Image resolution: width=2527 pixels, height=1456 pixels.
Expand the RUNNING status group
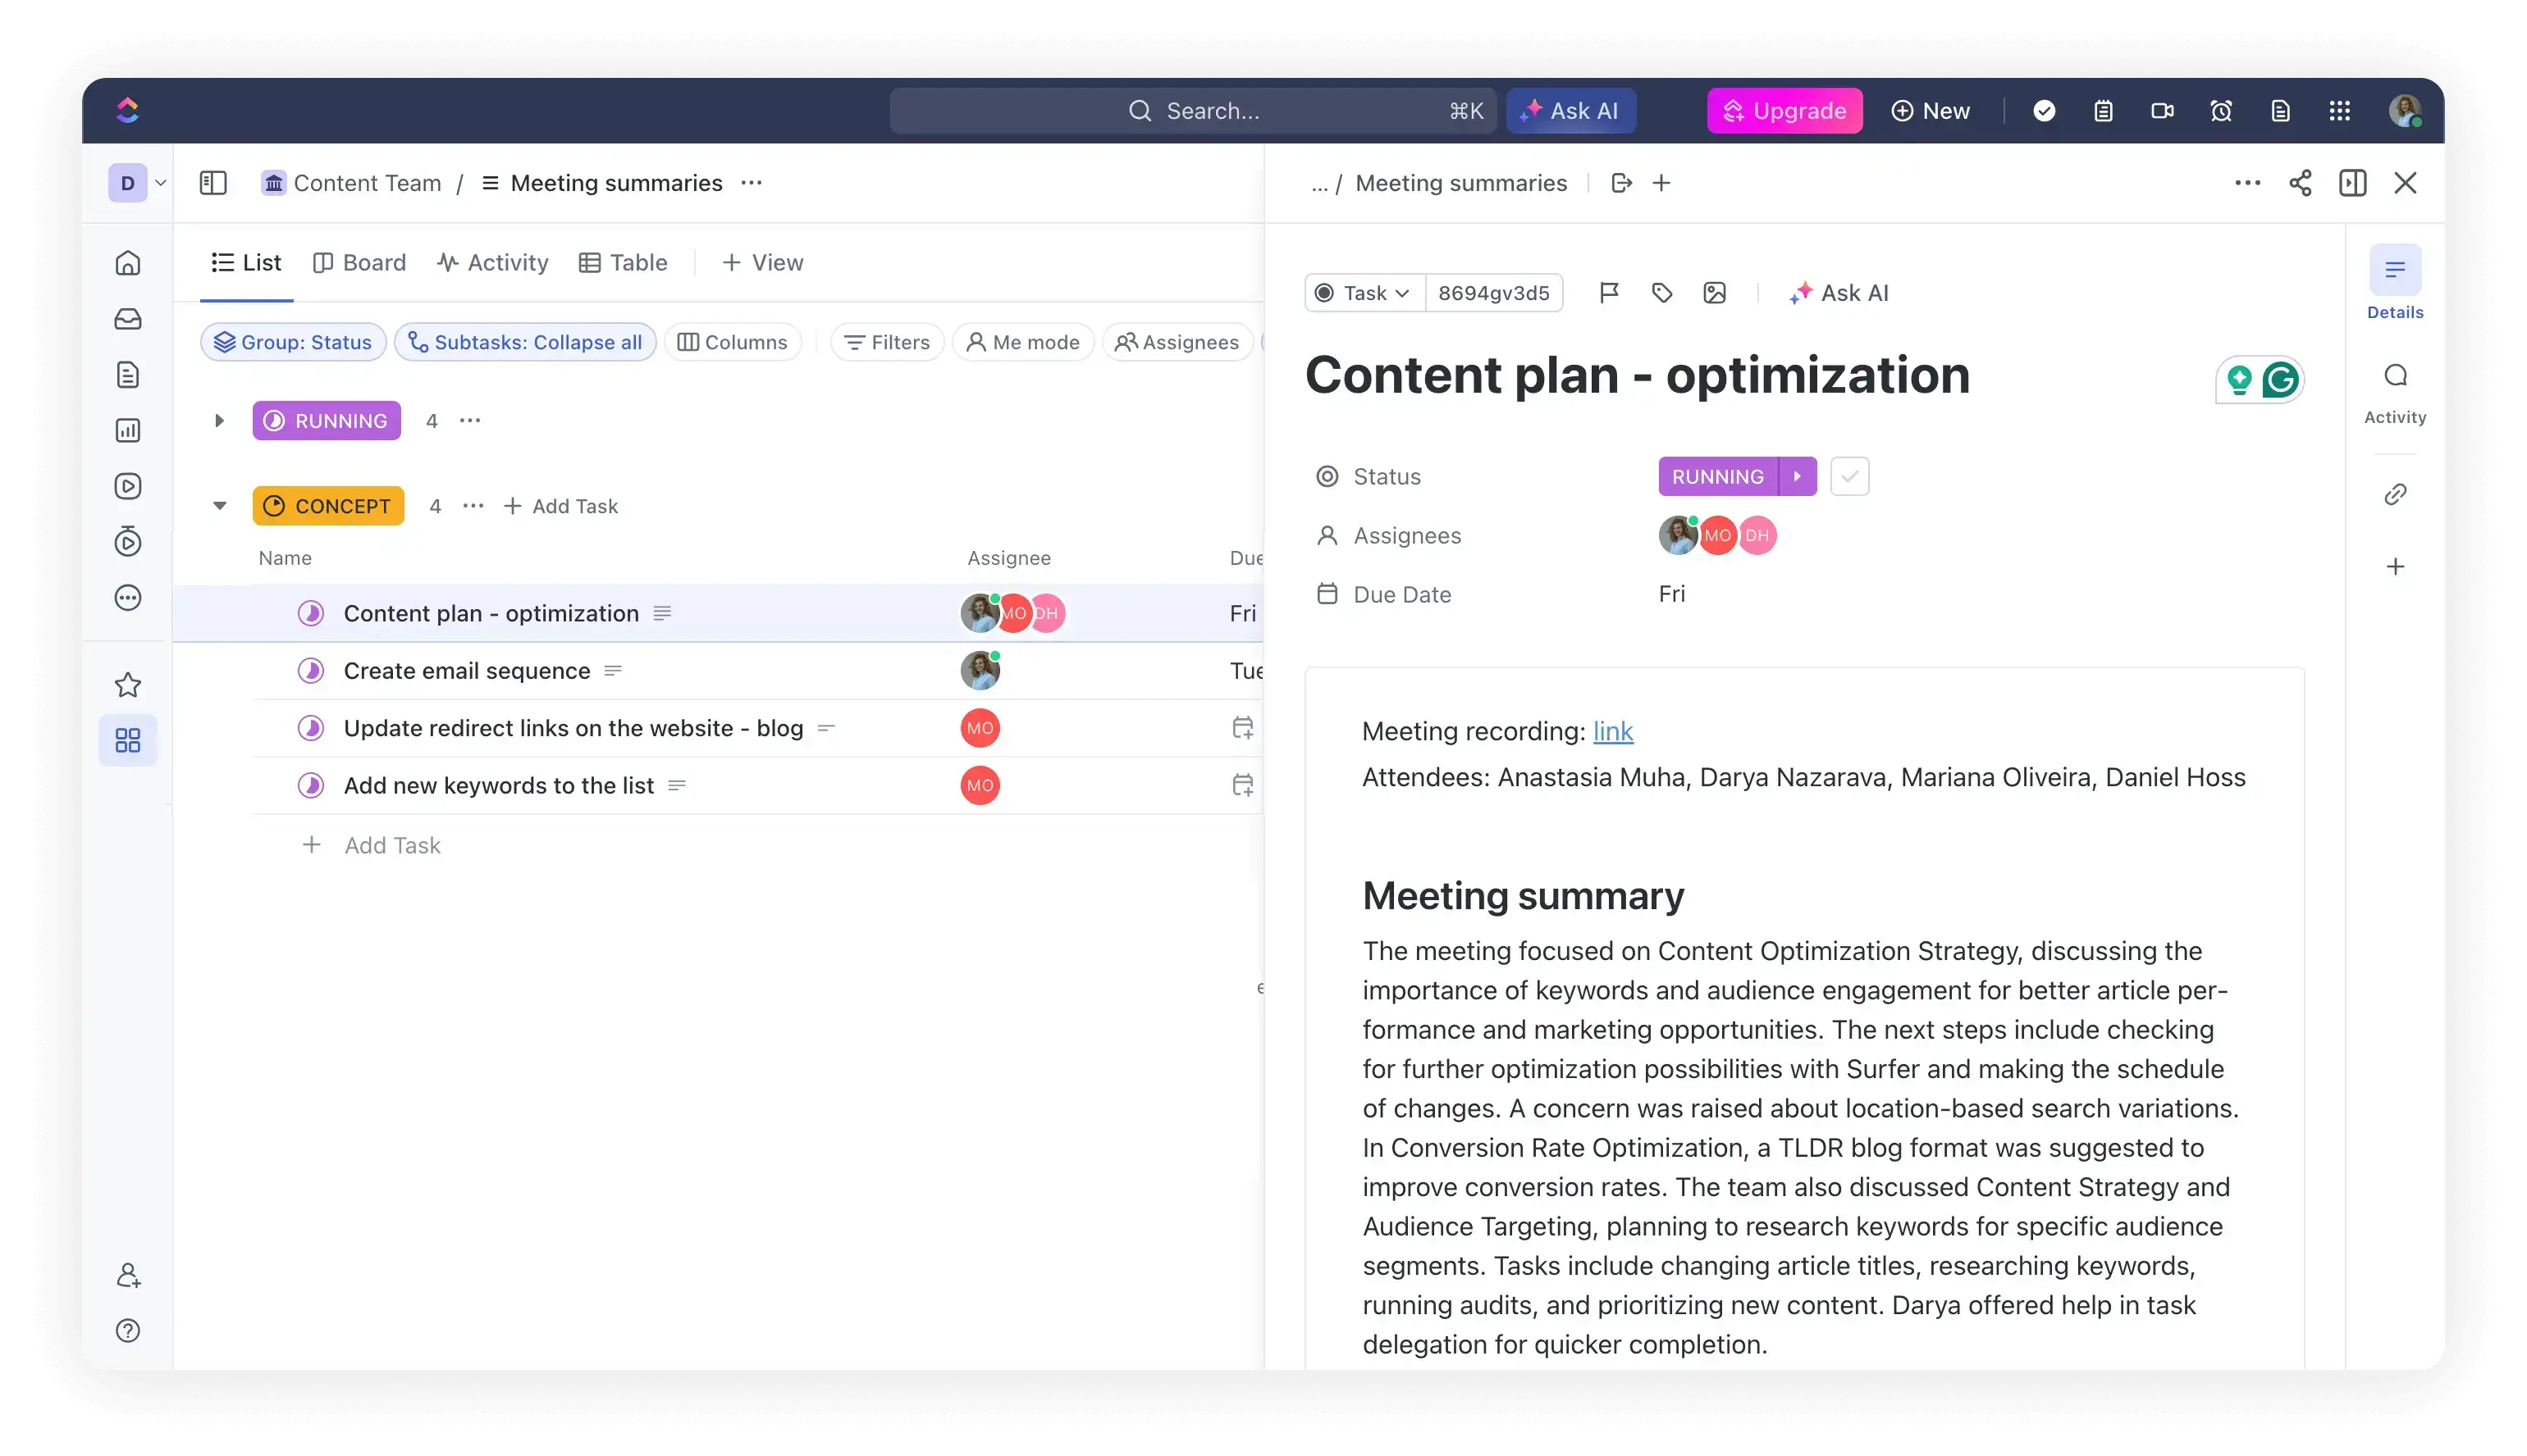tap(219, 420)
